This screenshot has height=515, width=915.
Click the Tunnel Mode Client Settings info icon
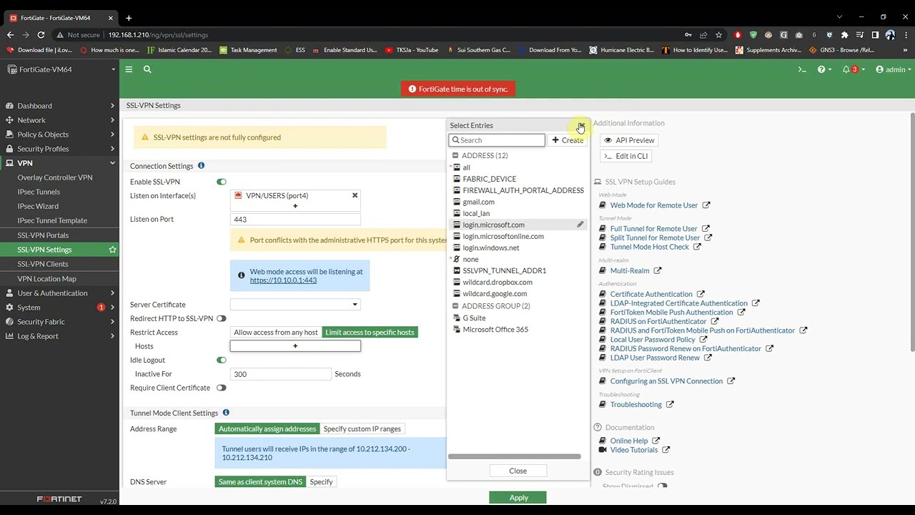pyautogui.click(x=226, y=413)
